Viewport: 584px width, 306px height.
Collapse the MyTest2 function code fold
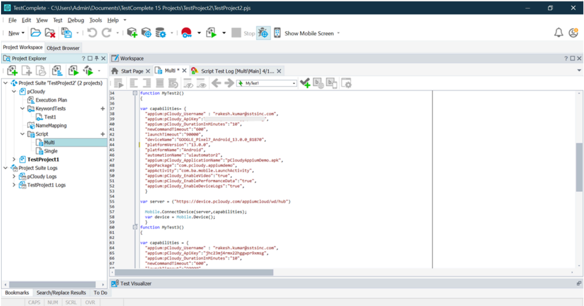coord(135,93)
